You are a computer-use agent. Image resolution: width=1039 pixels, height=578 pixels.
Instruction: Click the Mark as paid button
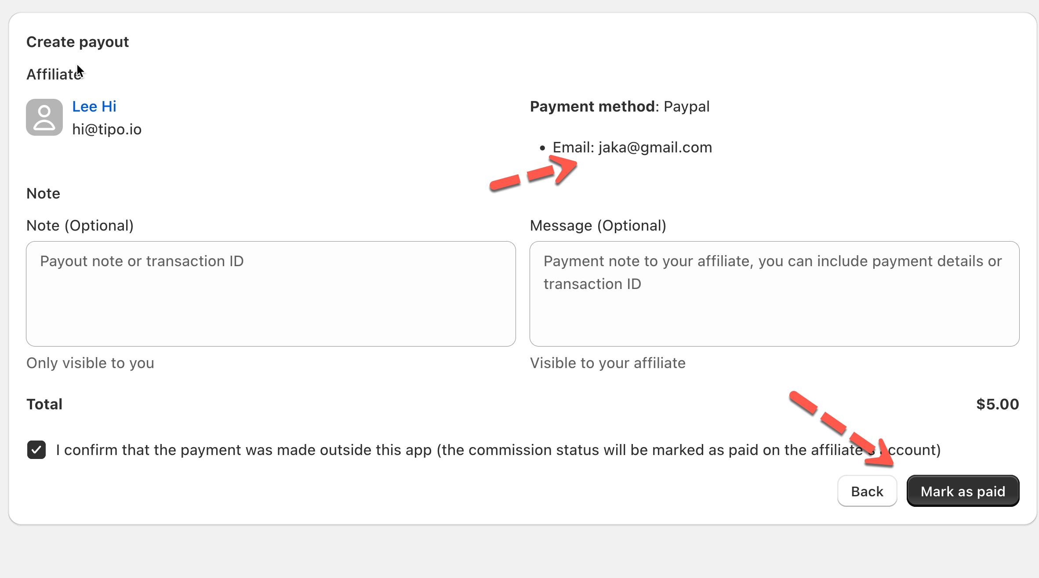click(x=963, y=491)
